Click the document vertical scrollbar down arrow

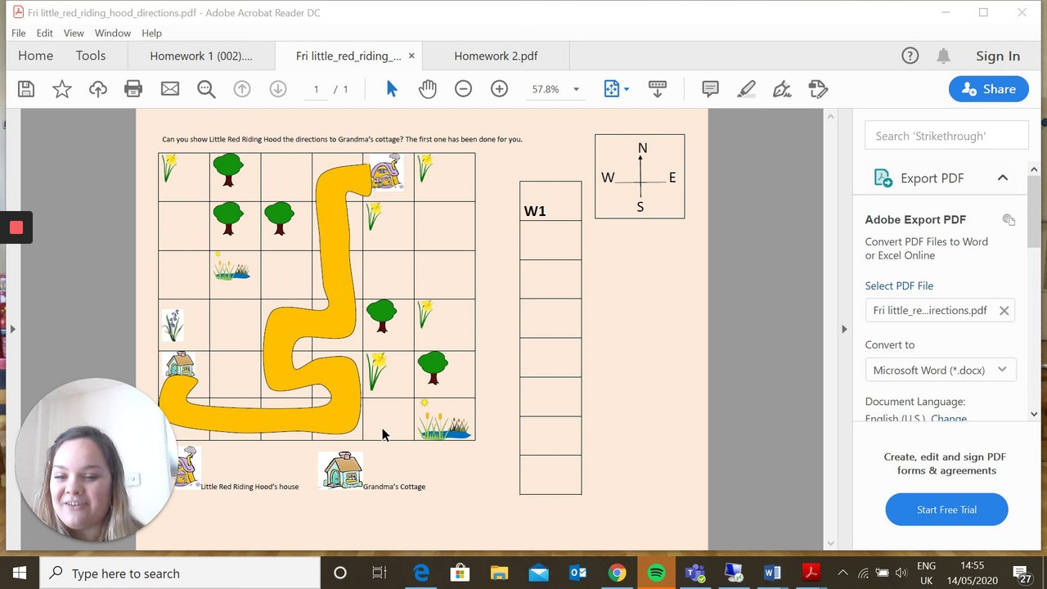831,542
